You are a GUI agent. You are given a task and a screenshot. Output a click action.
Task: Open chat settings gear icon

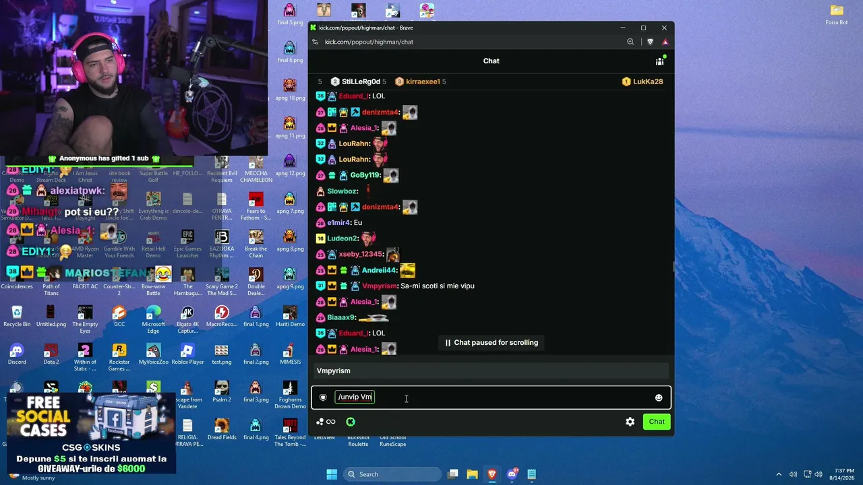tap(630, 422)
